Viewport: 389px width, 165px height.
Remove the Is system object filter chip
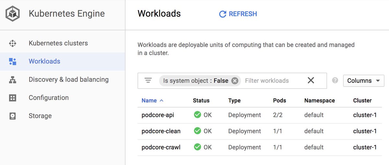235,81
